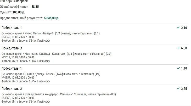Click the Победитель: 2 outcome label
This screenshot has height=106, width=191.
pos(12,89)
